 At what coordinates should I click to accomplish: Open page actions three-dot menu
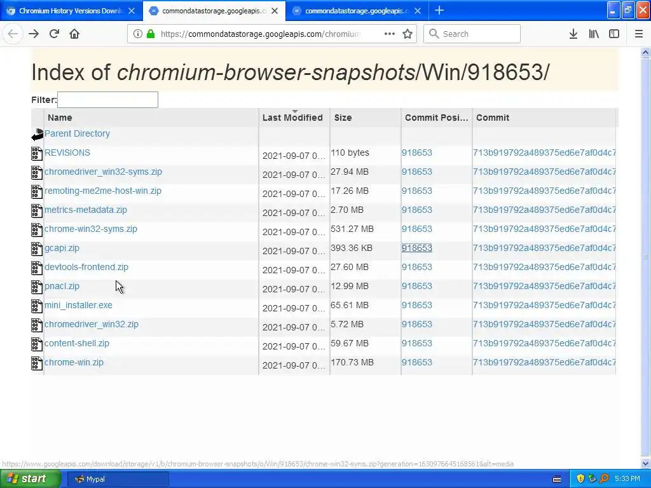[x=390, y=34]
